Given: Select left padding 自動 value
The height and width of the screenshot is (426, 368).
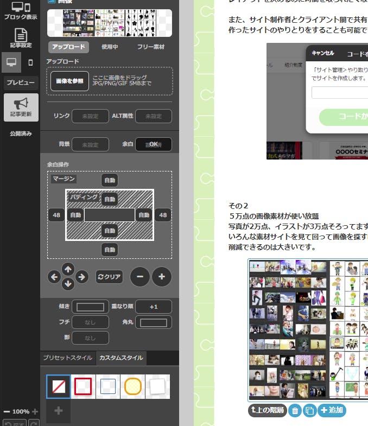Looking at the screenshot, I should point(75,215).
